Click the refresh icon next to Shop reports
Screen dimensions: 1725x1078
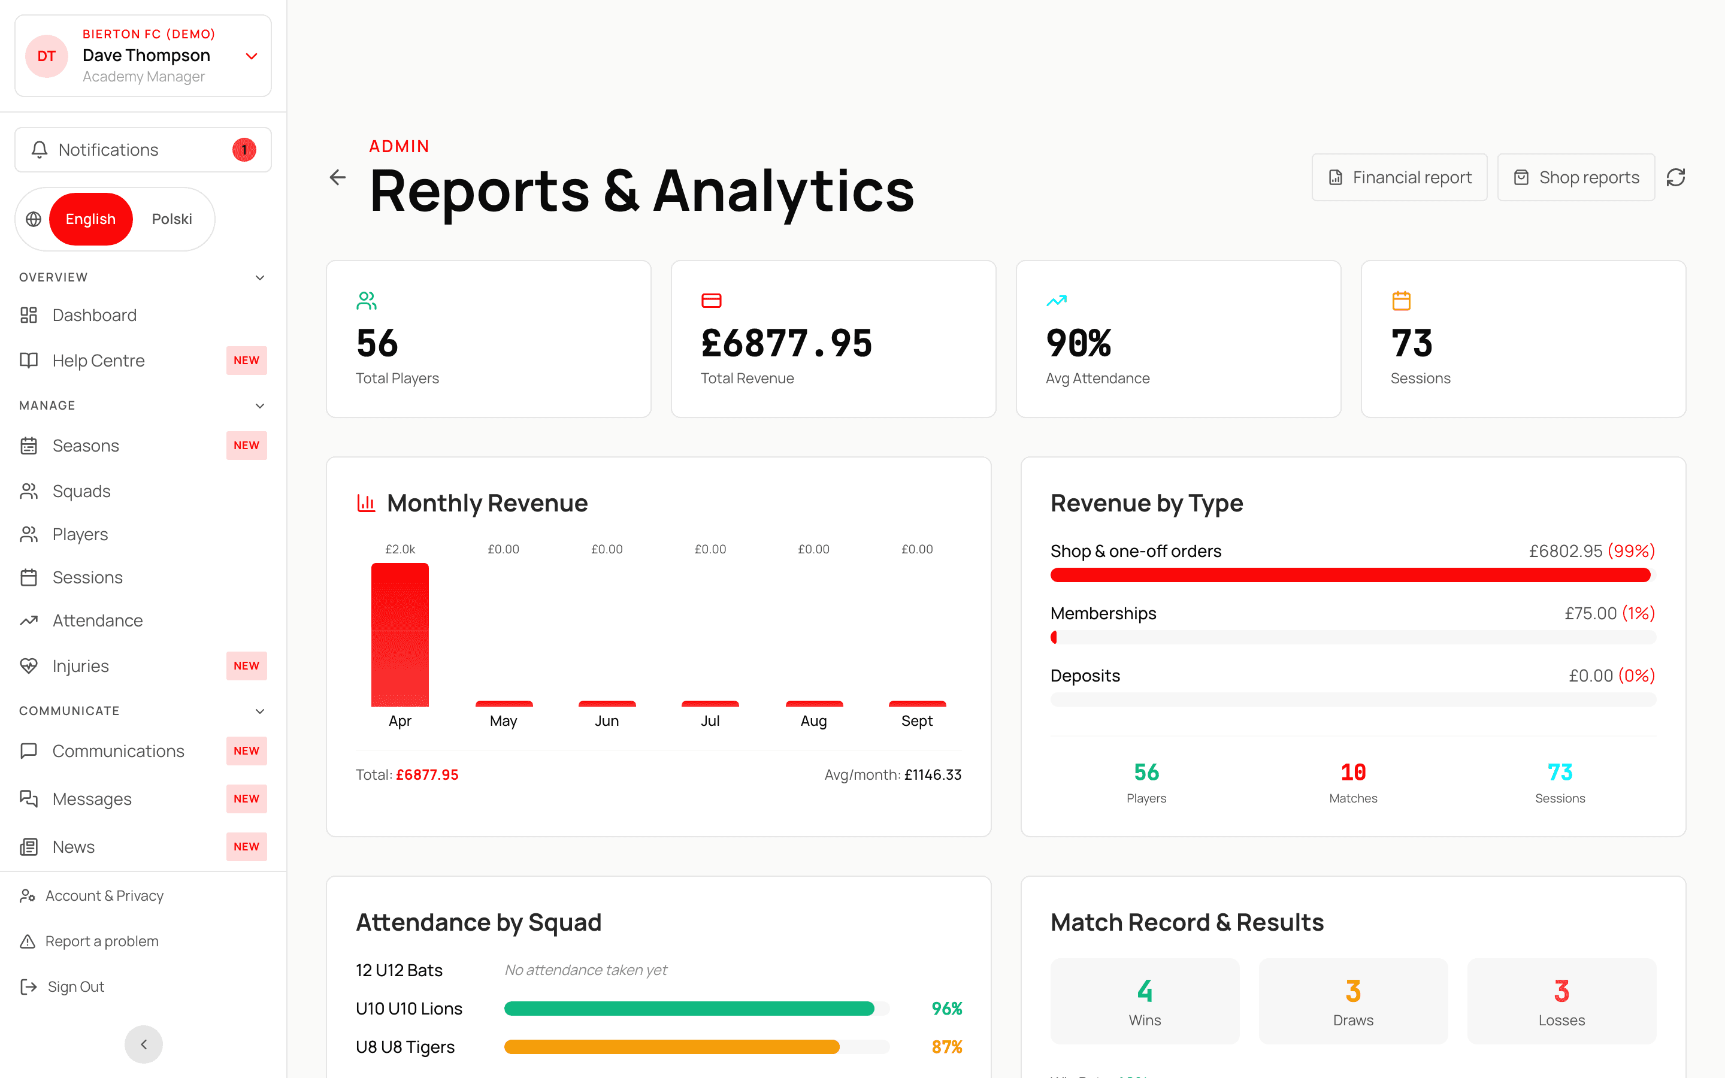coord(1676,177)
